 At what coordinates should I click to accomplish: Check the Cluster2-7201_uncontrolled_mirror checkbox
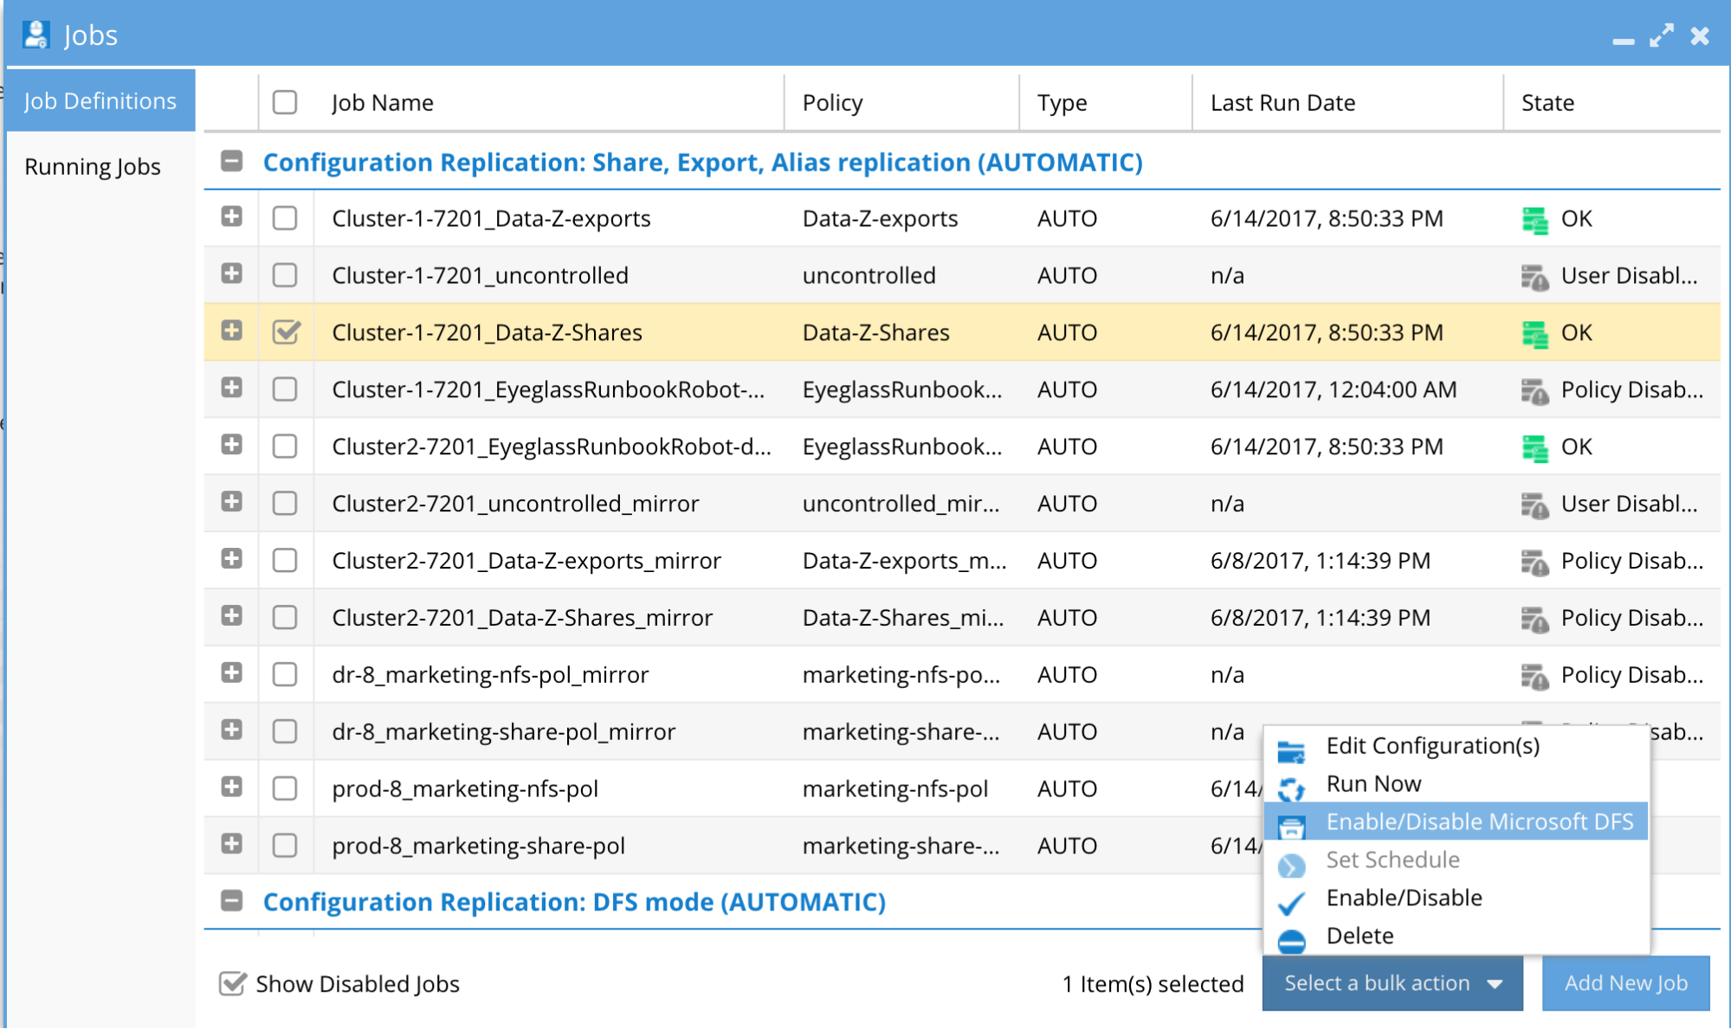(285, 504)
